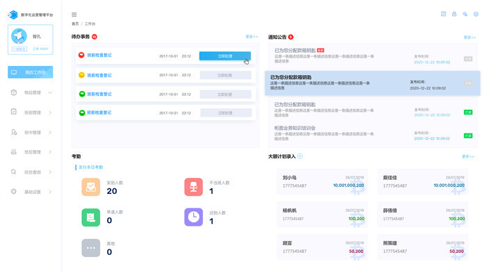Select the 物品管理 sidebar label

pyautogui.click(x=33, y=93)
